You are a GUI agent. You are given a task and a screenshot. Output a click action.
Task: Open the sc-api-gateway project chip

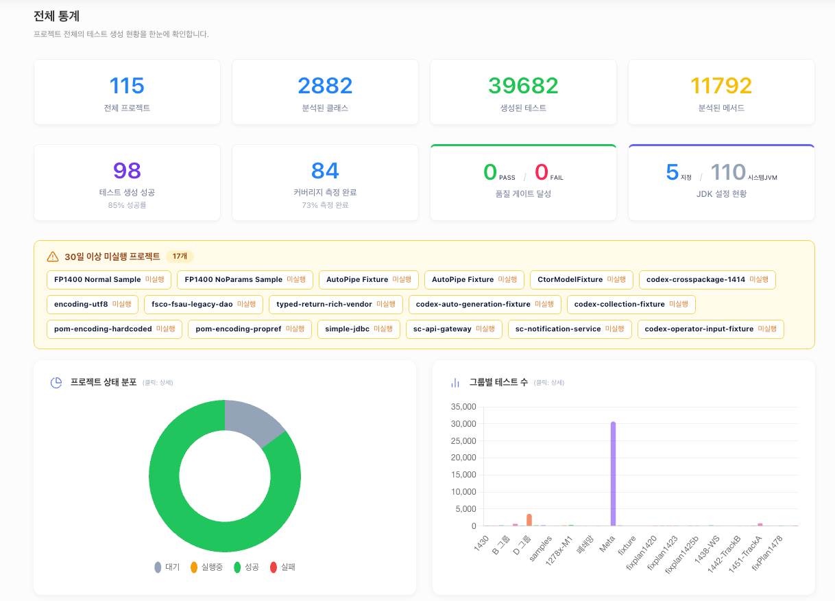[x=454, y=329]
